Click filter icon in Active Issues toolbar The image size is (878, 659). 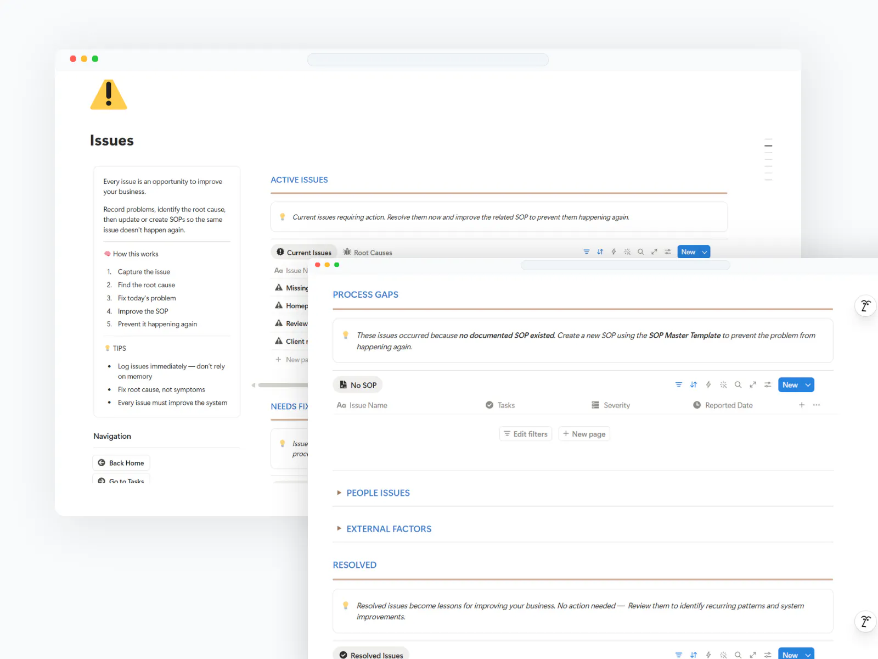coord(586,252)
